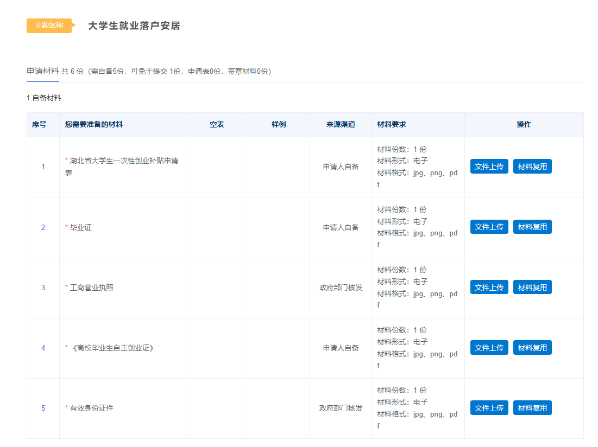The width and height of the screenshot is (598, 447).
Task: Click row number 1 link
Action: [43, 167]
